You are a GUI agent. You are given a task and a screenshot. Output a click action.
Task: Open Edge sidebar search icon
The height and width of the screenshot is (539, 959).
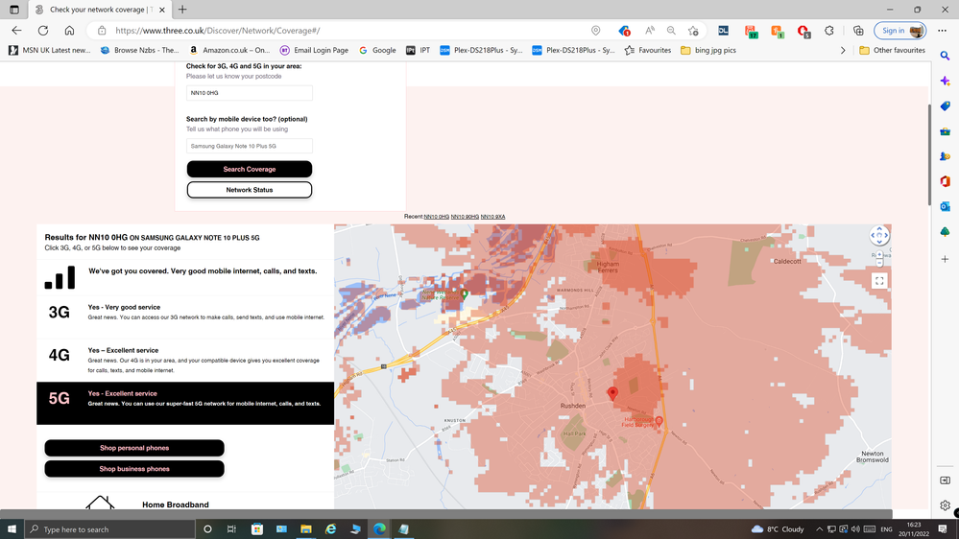945,56
